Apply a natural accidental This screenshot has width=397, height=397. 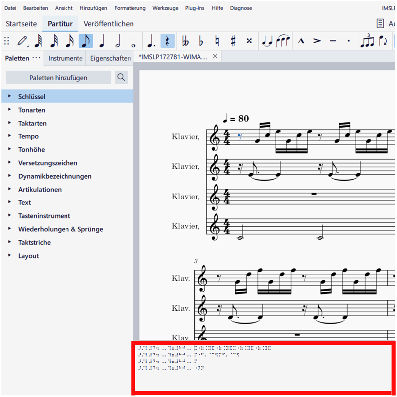(217, 41)
